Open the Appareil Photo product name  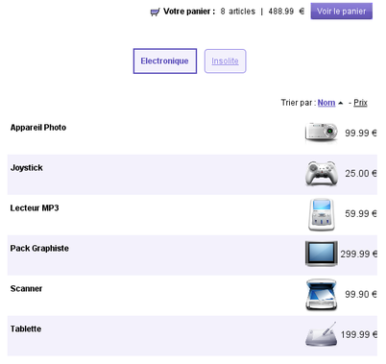(38, 128)
